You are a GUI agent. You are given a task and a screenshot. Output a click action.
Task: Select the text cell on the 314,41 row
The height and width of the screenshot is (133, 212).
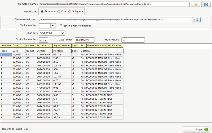point(102,91)
